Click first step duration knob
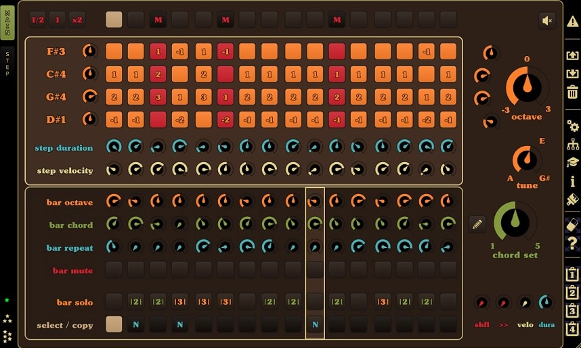This screenshot has width=581, height=348. (114, 147)
